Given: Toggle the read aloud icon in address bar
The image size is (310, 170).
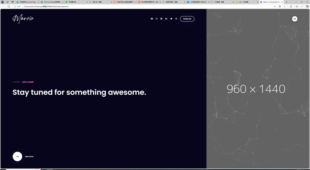Looking at the screenshot, I should tap(275, 7).
